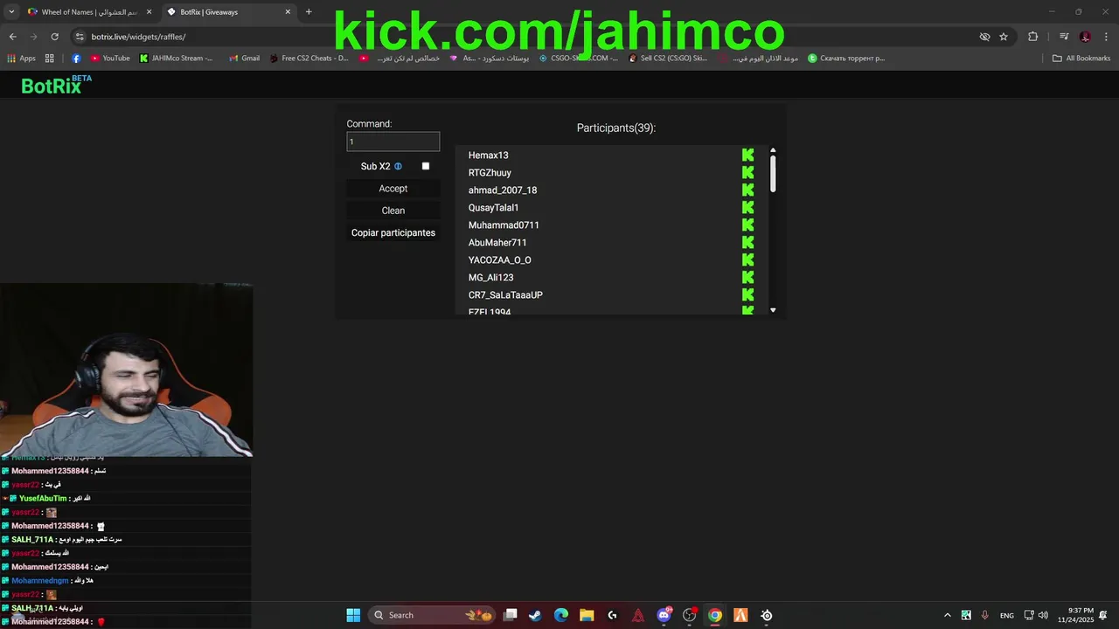
Task: Click the Kick icon beside AbuMaher711
Action: point(747,243)
